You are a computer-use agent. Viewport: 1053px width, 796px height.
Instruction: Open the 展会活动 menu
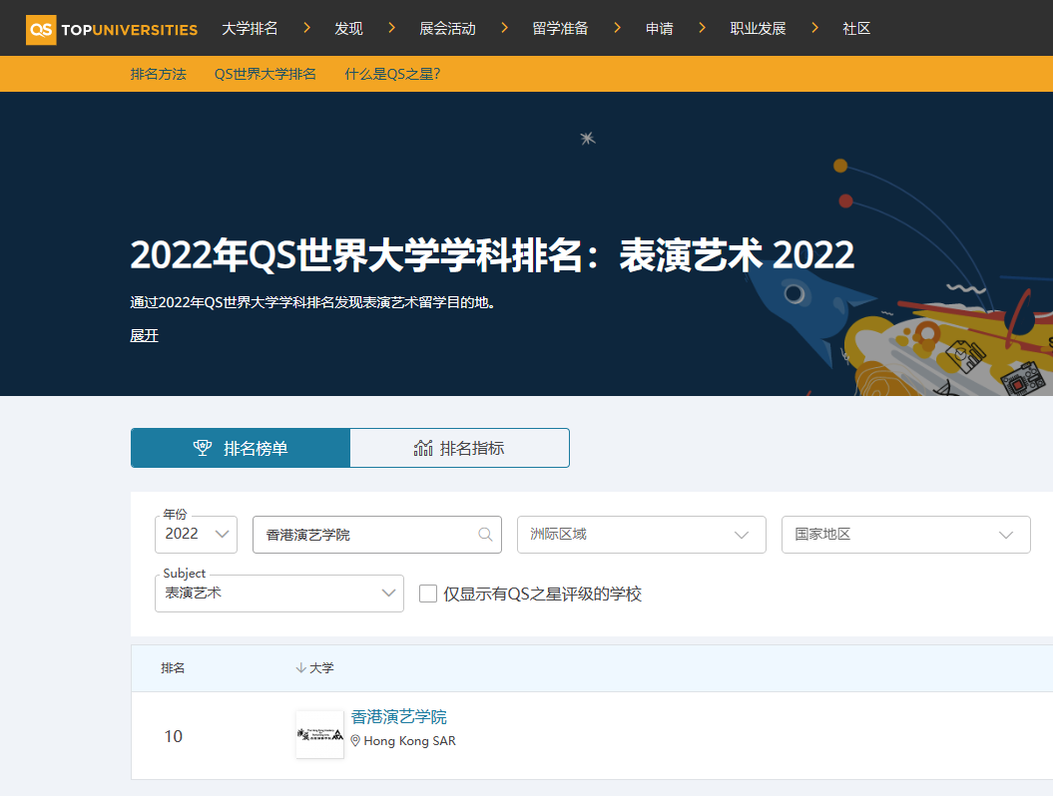[448, 28]
